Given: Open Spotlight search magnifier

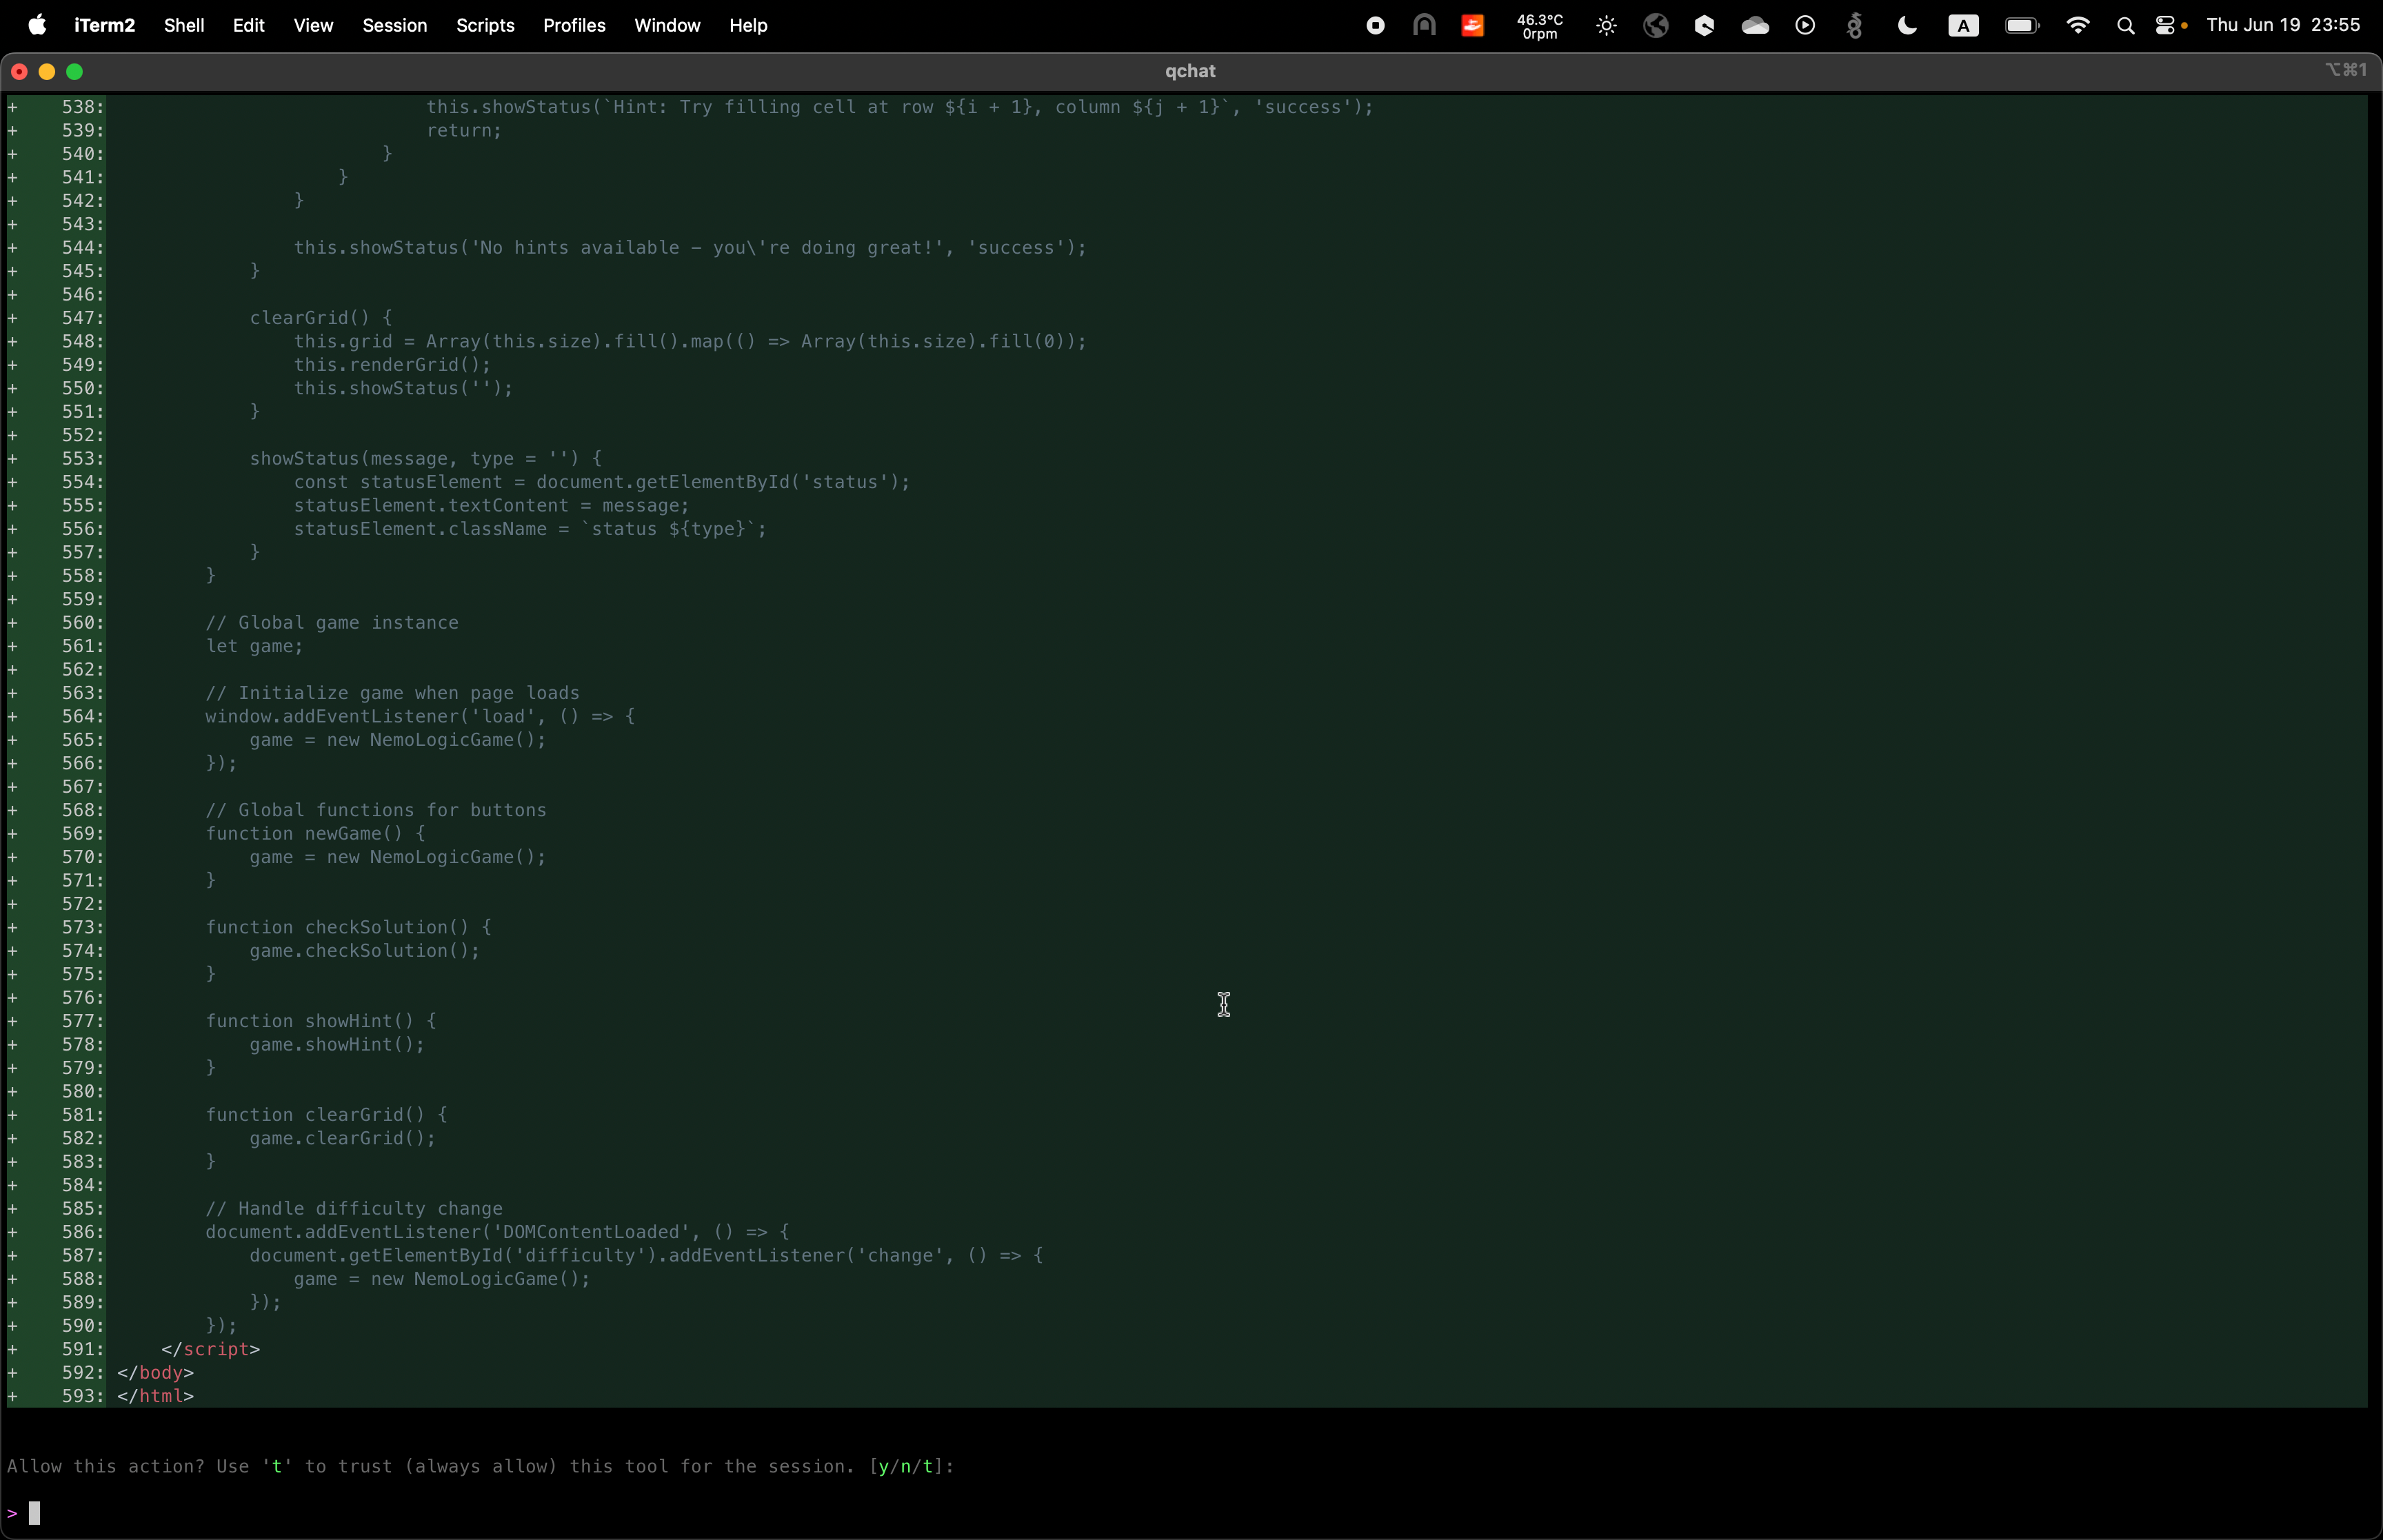Looking at the screenshot, I should (x=2125, y=26).
